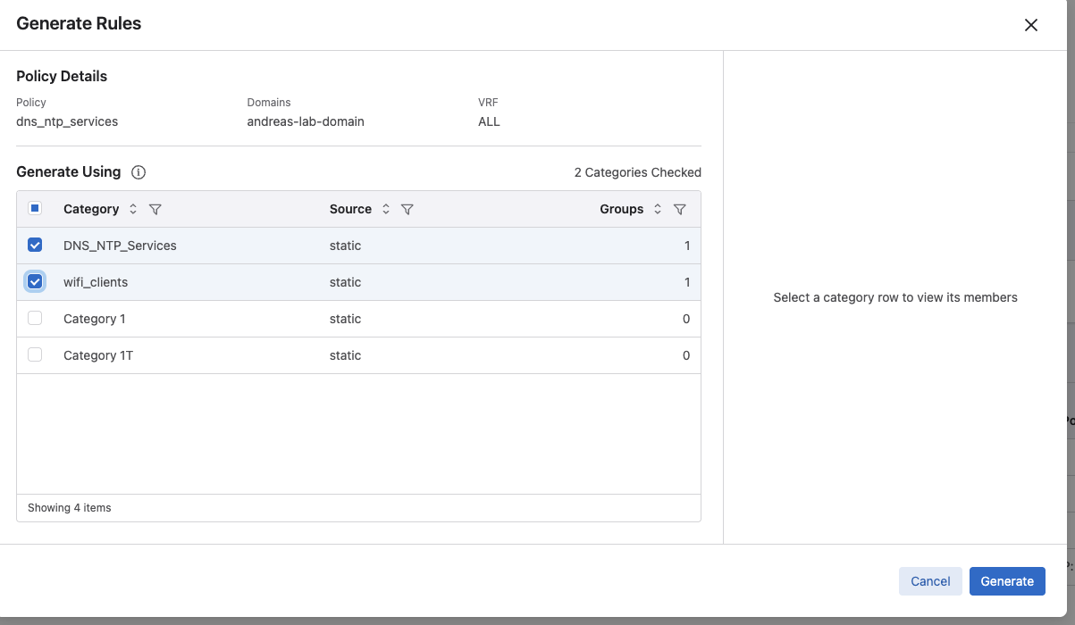Close the Generate Rules dialog
The height and width of the screenshot is (625, 1075).
coord(1030,25)
